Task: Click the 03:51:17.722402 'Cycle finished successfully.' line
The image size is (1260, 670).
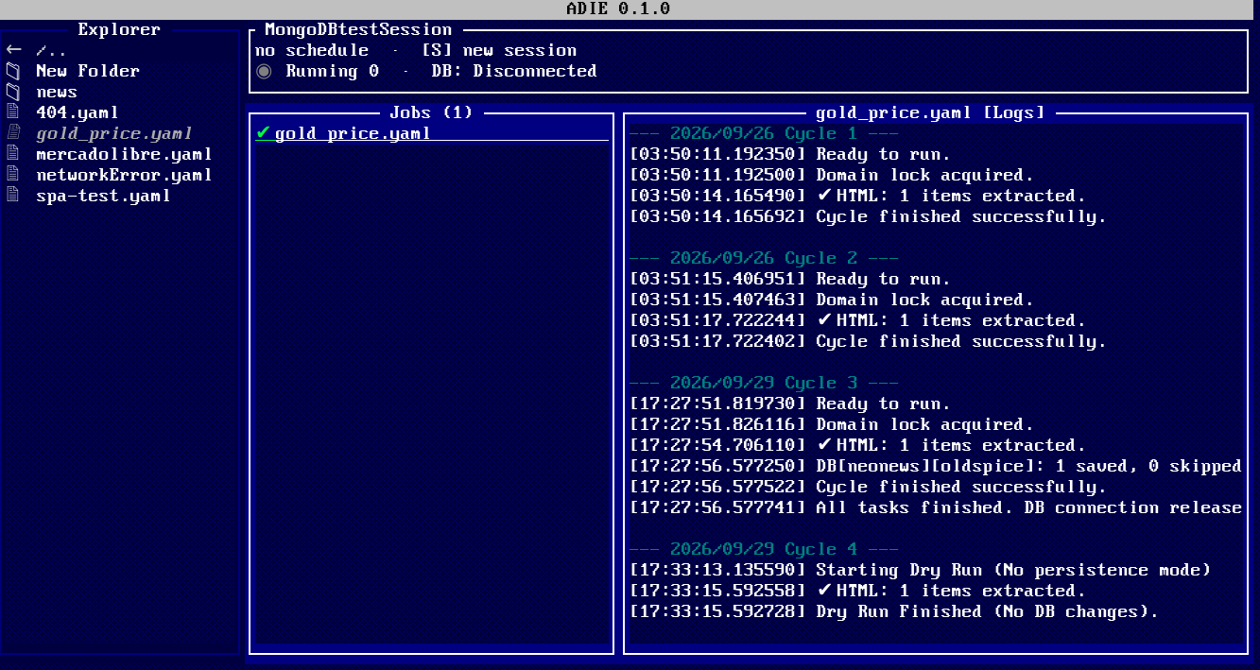Action: point(868,341)
